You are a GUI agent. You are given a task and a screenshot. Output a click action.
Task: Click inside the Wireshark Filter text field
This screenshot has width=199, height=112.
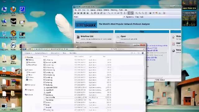[x=101, y=17]
